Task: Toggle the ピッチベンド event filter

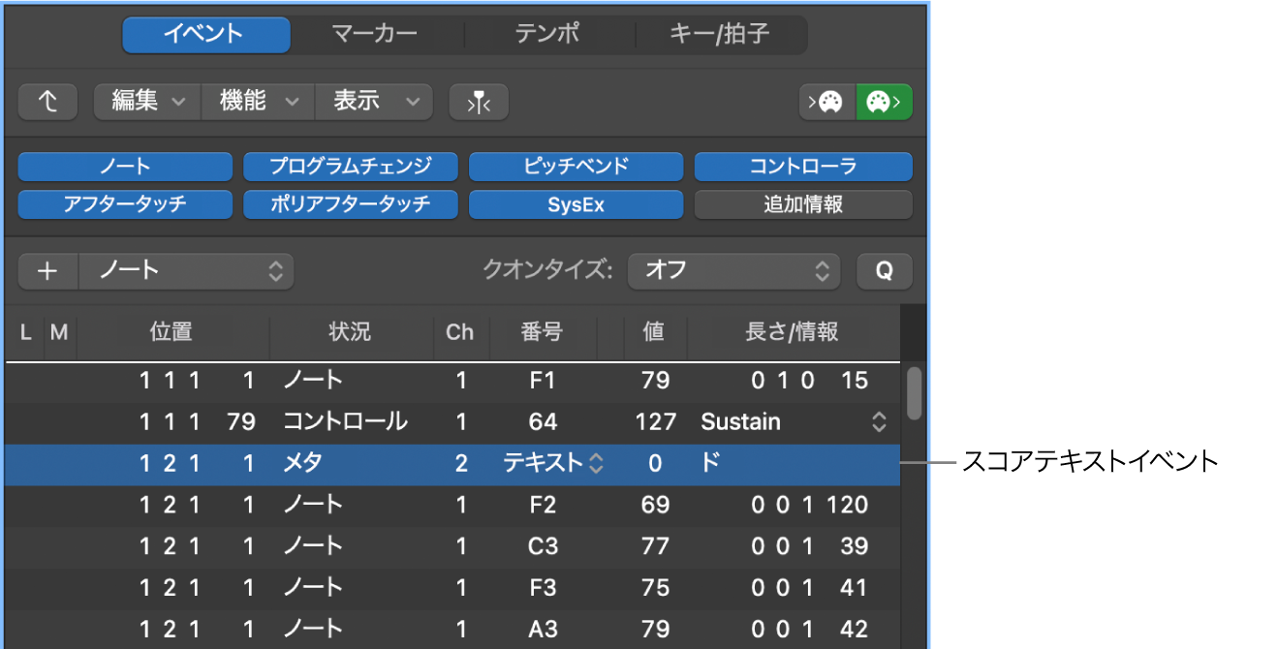Action: (576, 166)
